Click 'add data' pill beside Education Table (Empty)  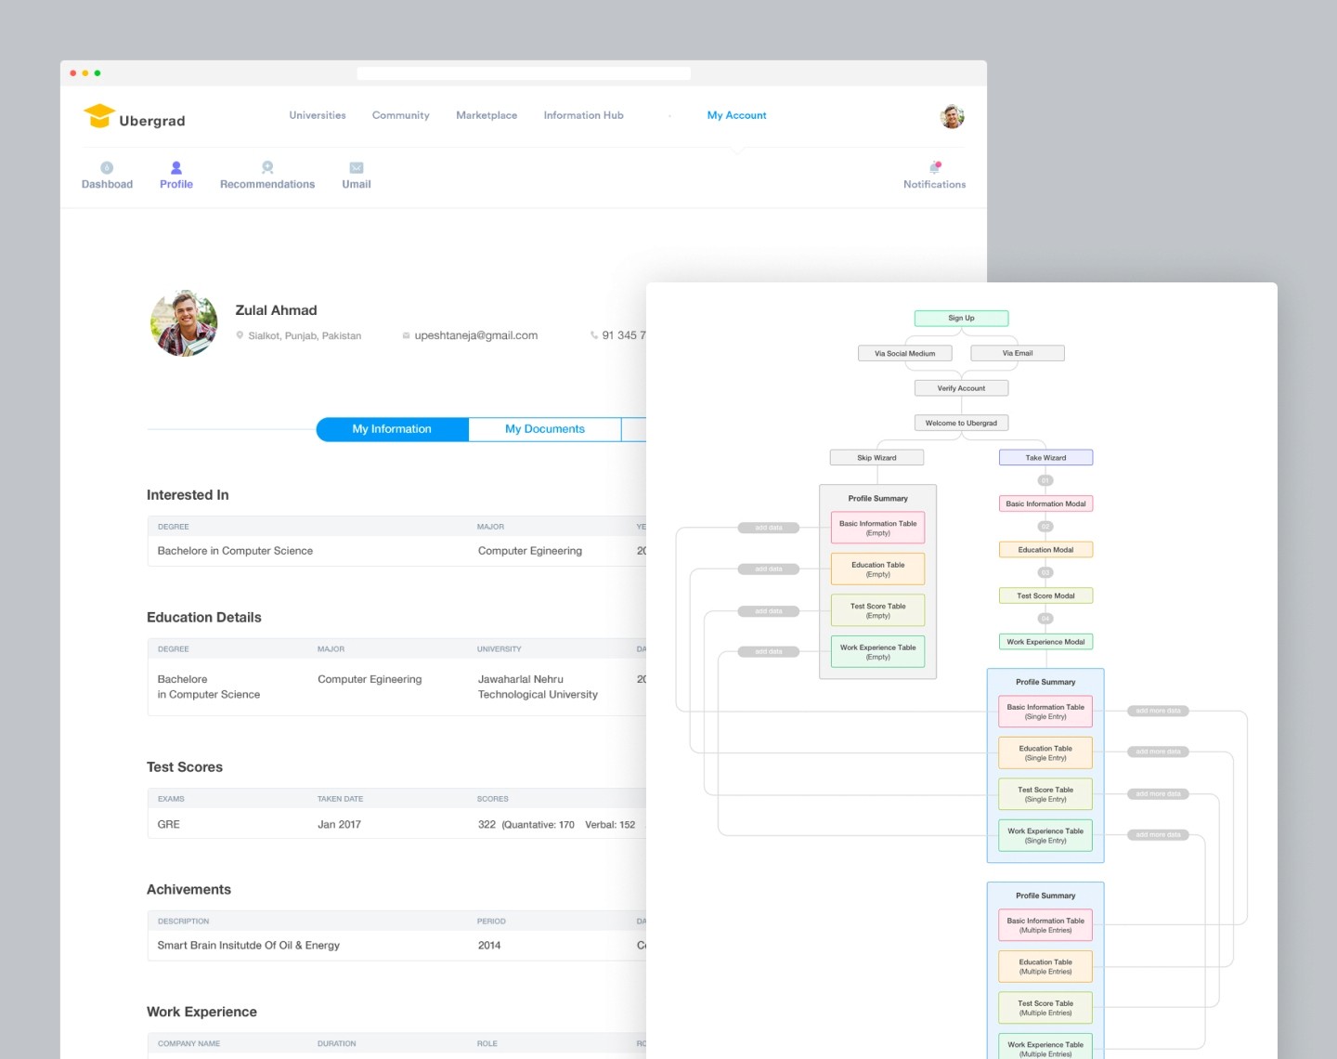pos(769,569)
